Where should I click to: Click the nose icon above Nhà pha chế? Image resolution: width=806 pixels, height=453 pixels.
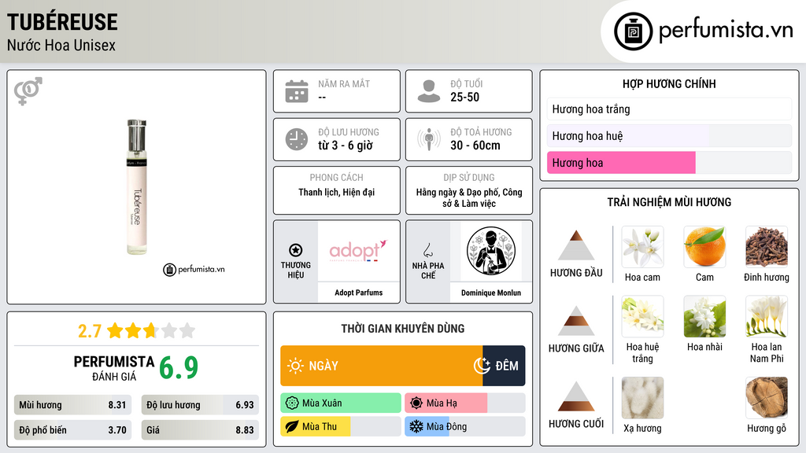click(x=427, y=250)
